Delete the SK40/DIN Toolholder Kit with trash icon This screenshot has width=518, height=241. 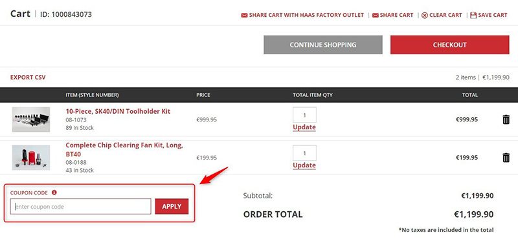click(x=506, y=120)
